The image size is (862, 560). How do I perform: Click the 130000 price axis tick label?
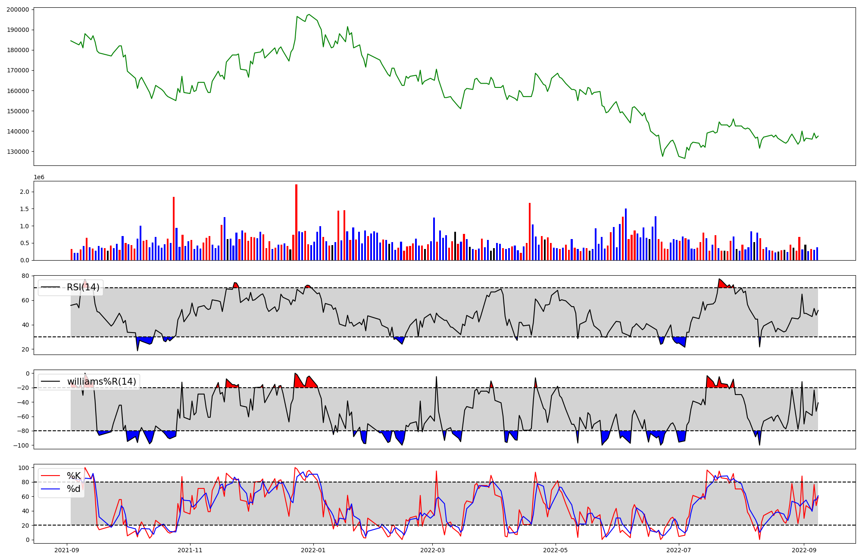tap(18, 152)
